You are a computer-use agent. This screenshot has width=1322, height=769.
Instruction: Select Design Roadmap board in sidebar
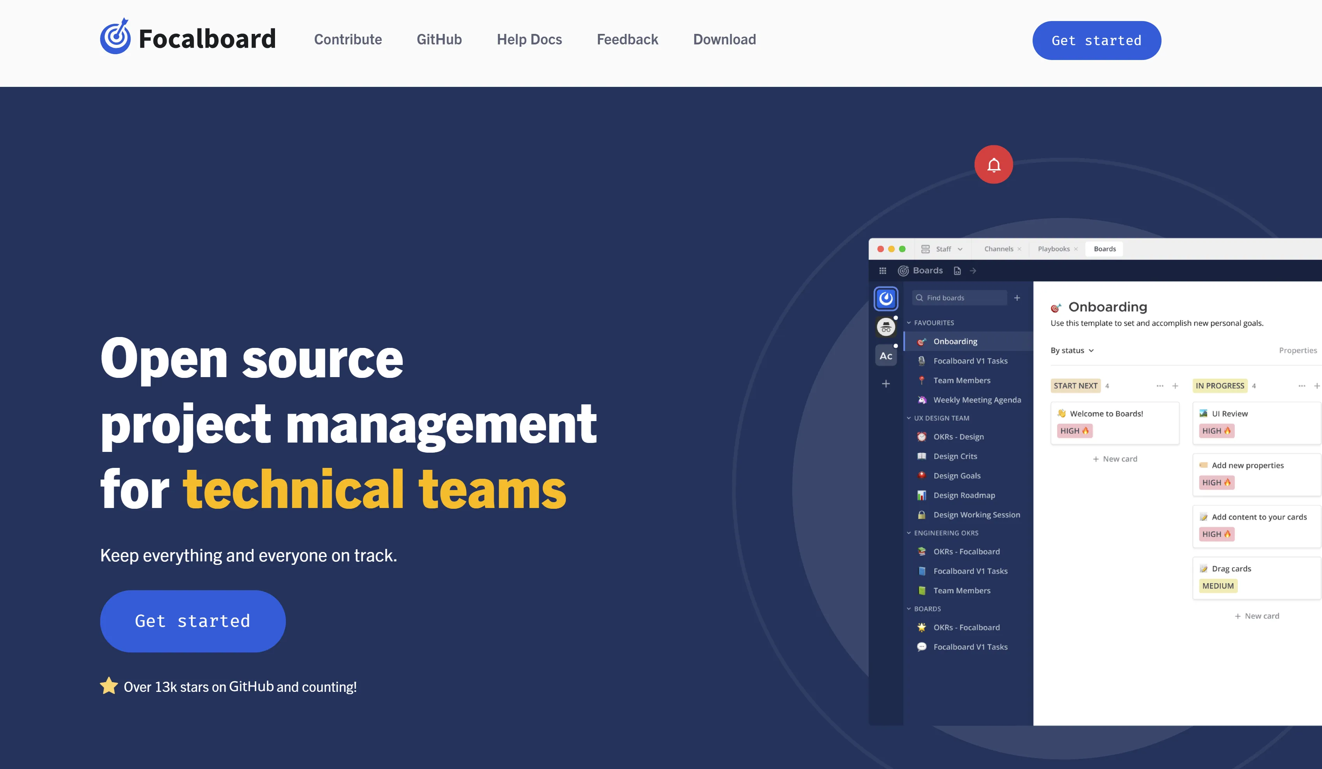964,495
